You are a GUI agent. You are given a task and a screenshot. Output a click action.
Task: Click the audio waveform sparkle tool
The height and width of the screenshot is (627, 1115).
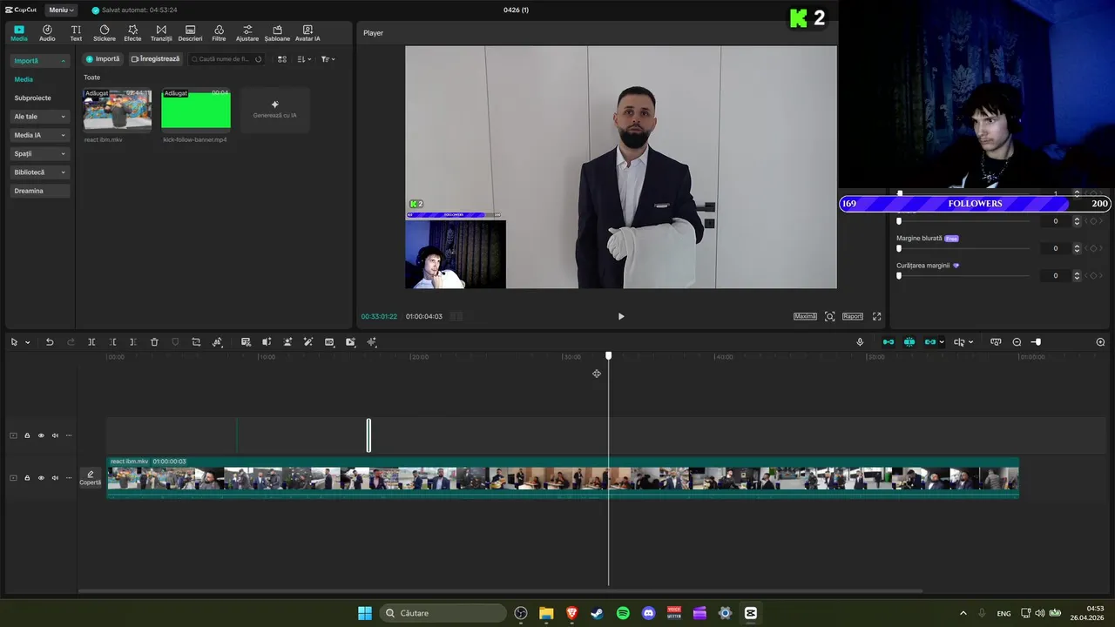point(372,342)
